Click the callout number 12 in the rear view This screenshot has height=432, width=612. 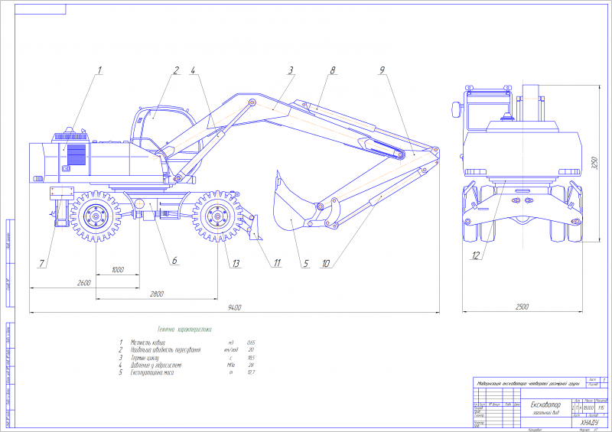pyautogui.click(x=476, y=255)
